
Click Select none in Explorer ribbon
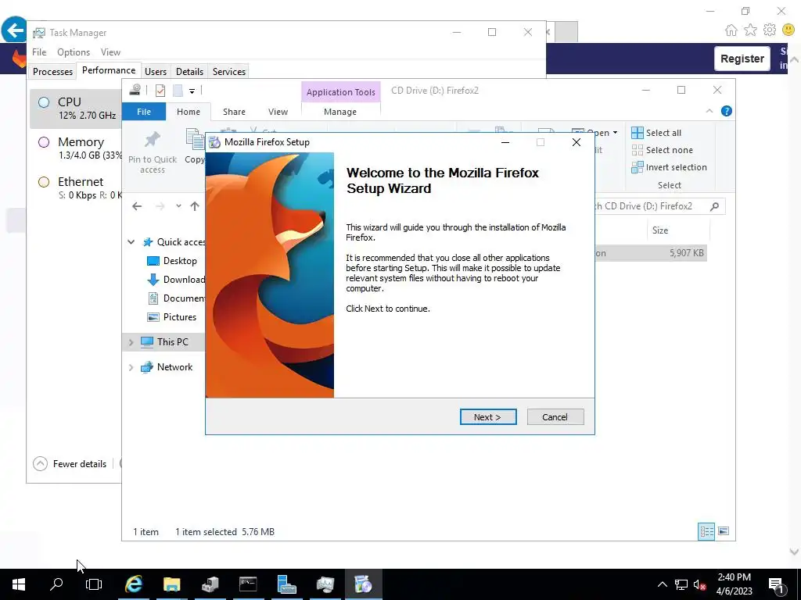point(663,150)
